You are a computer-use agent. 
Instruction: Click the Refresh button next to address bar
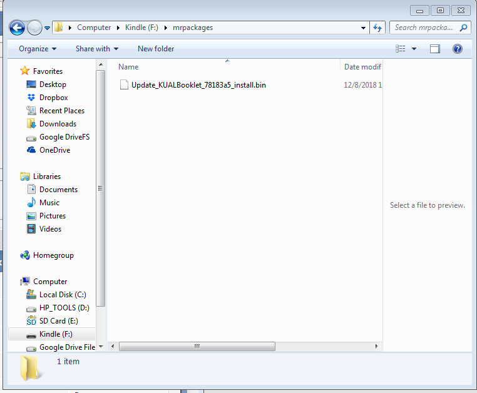(377, 28)
